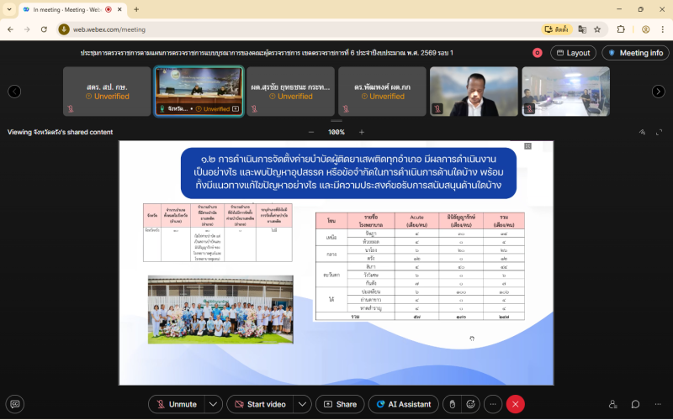Screen dimensions: 673x420
Task: Click the Share button
Action: 340,404
